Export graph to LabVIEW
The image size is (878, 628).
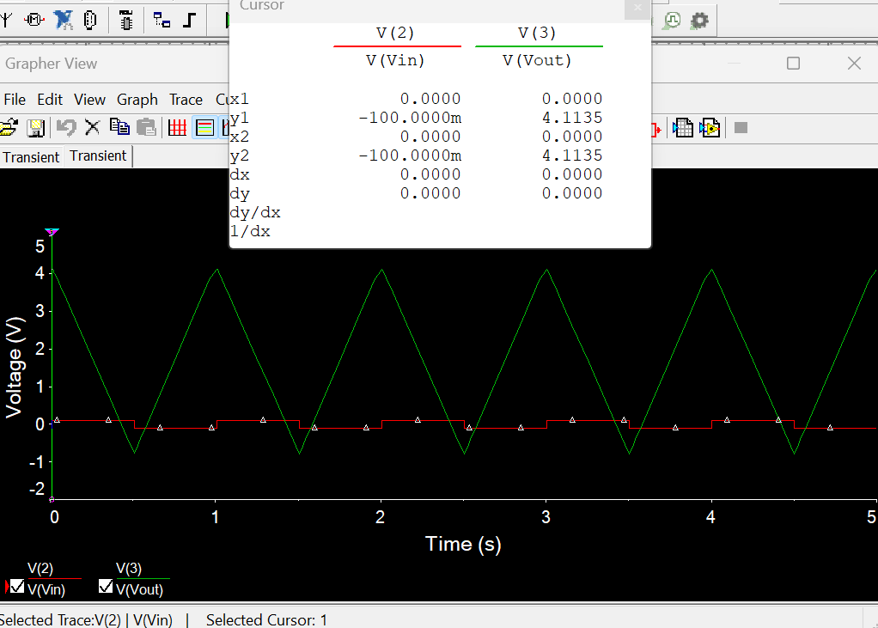point(711,127)
